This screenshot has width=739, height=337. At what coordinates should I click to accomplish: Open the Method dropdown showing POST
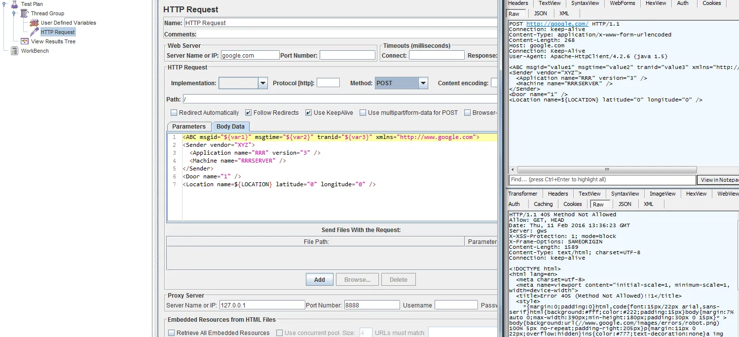coord(423,83)
